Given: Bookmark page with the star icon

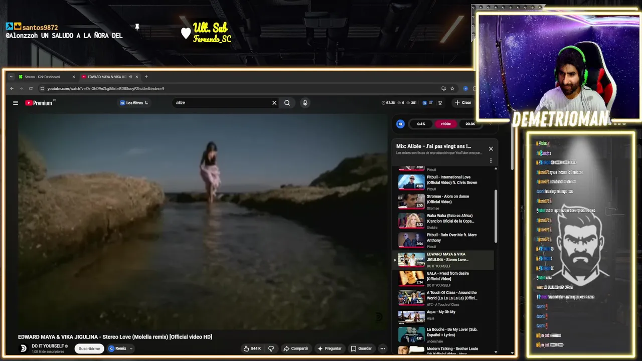Looking at the screenshot, I should 452,88.
